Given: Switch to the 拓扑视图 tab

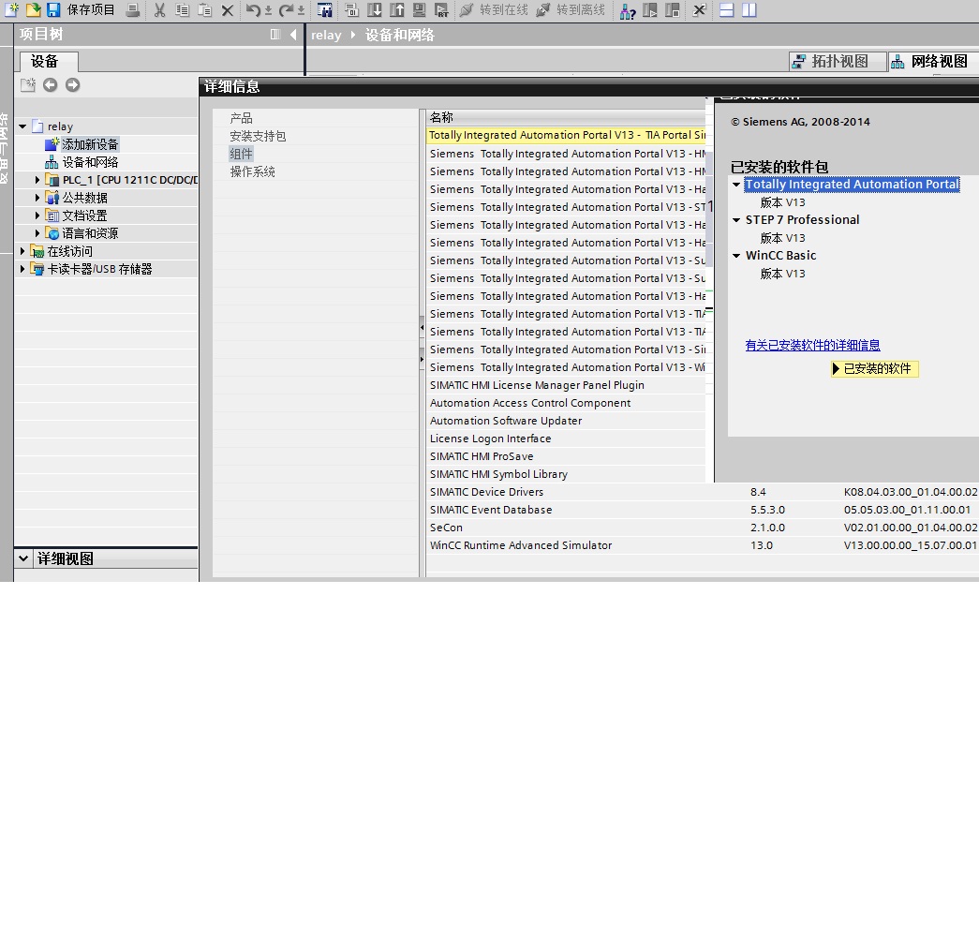Looking at the screenshot, I should (x=838, y=61).
